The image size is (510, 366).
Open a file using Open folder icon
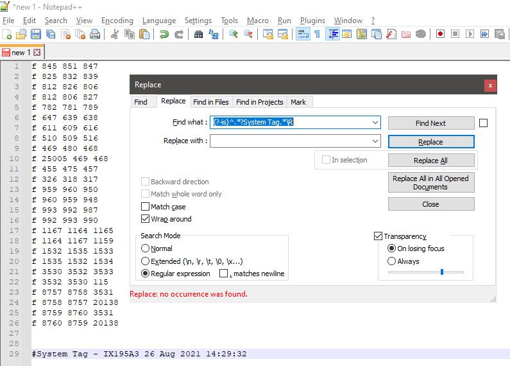21,34
